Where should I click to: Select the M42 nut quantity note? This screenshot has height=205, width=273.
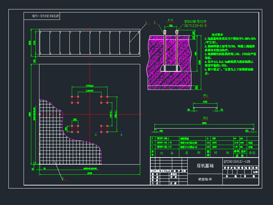tap(195, 21)
